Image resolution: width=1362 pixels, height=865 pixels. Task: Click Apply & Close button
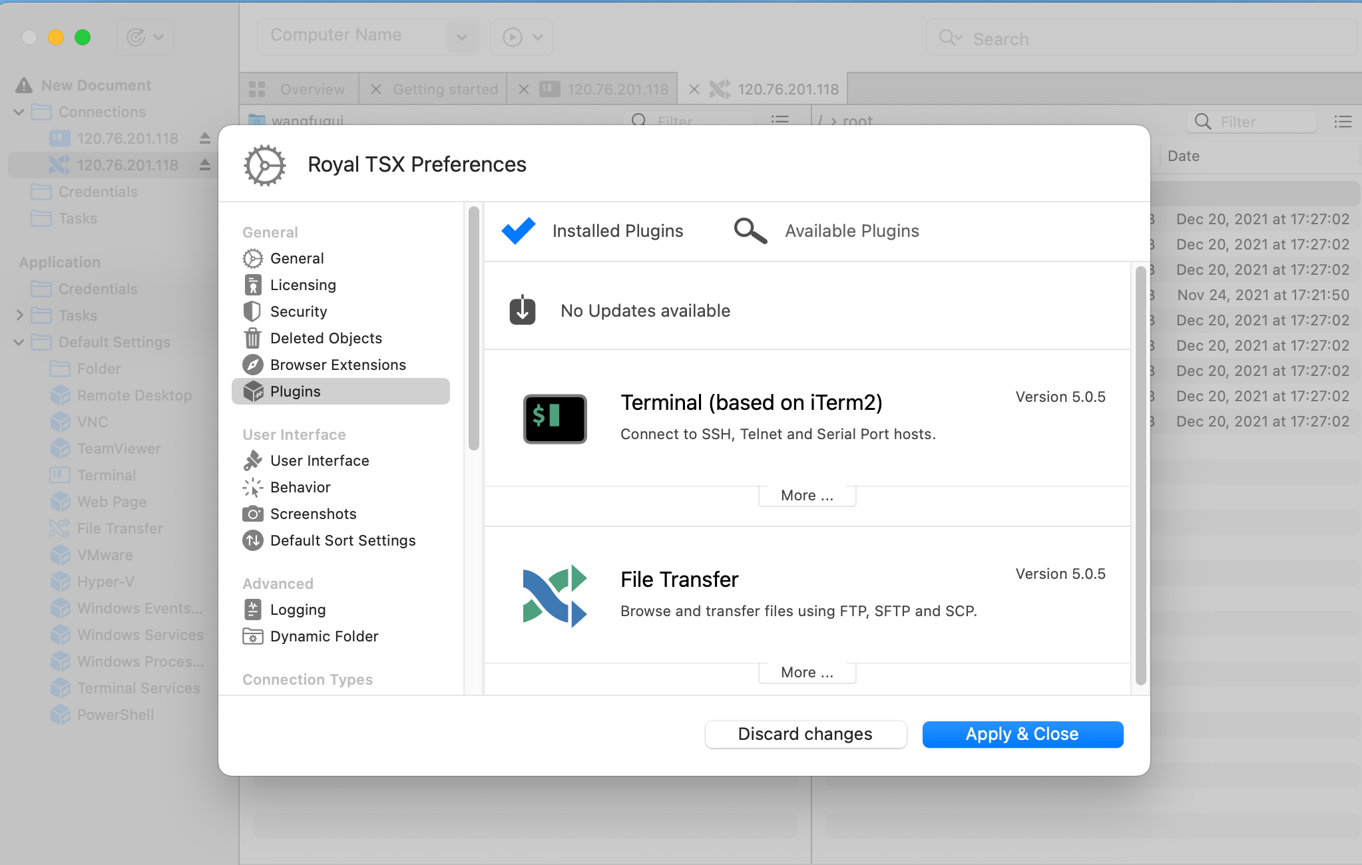pyautogui.click(x=1022, y=734)
